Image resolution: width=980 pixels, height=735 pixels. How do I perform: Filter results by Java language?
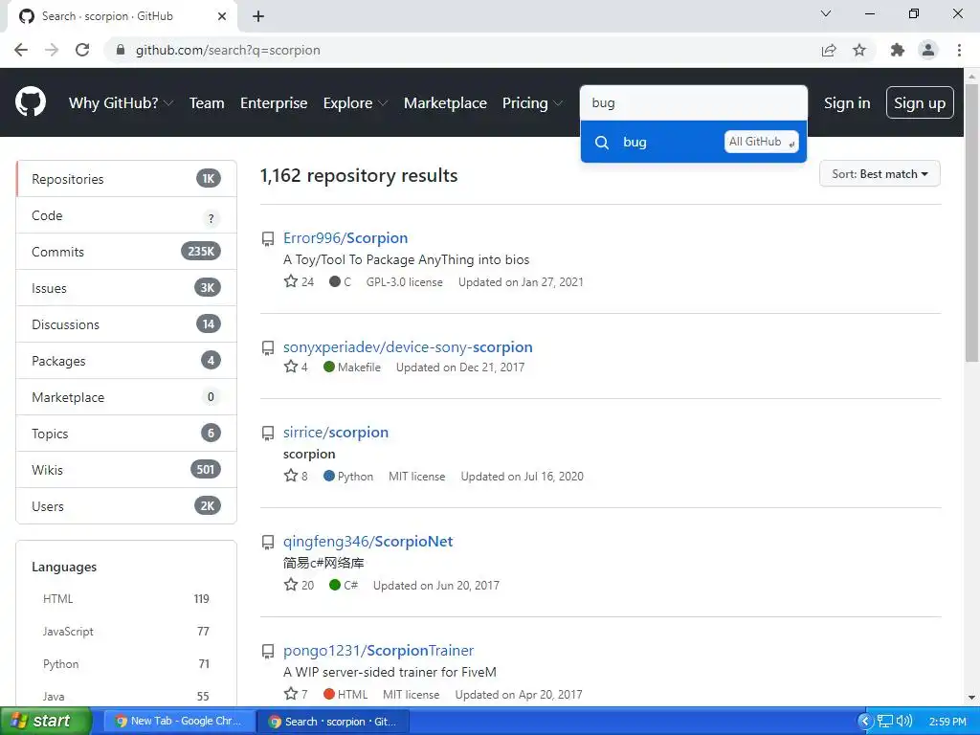pos(126,697)
